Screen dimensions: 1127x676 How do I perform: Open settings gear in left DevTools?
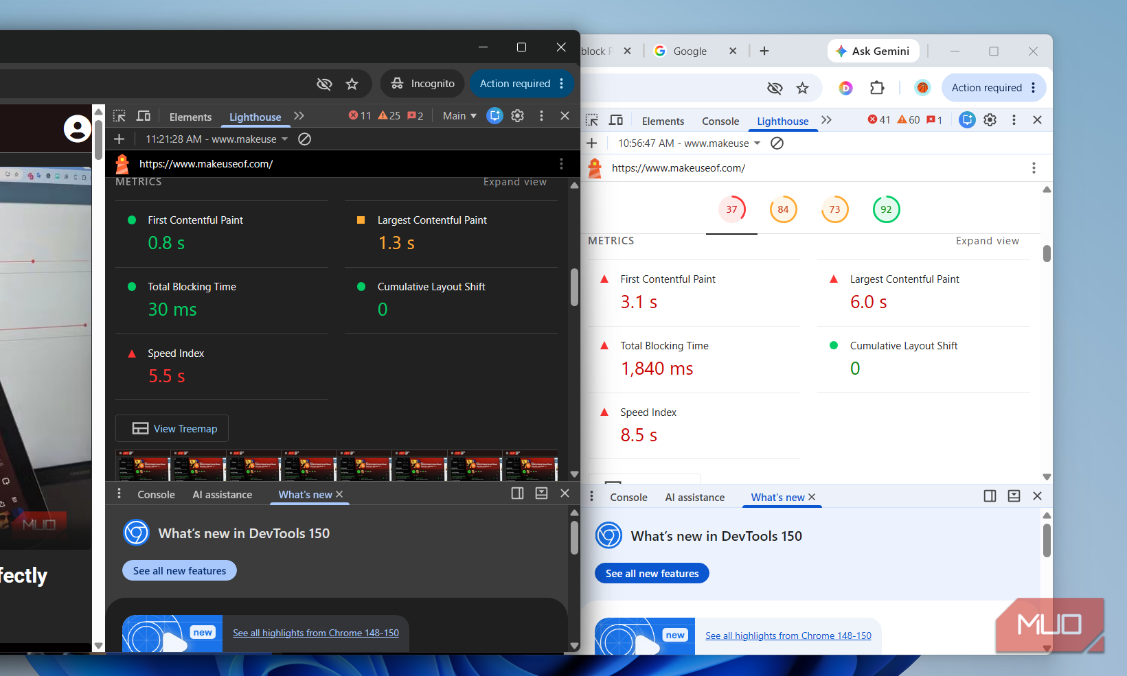click(x=518, y=116)
